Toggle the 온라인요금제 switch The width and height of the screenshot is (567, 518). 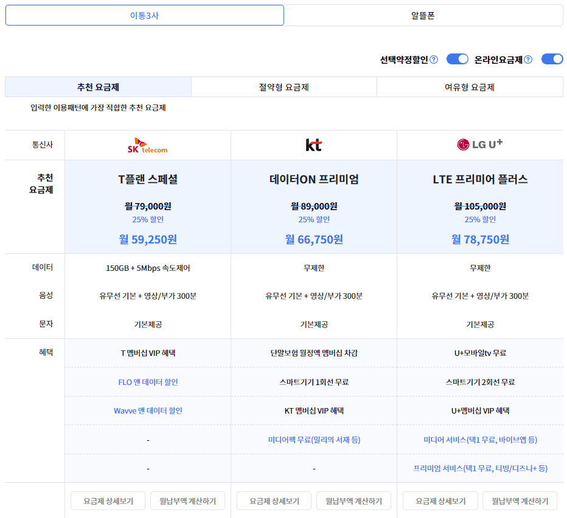[552, 59]
